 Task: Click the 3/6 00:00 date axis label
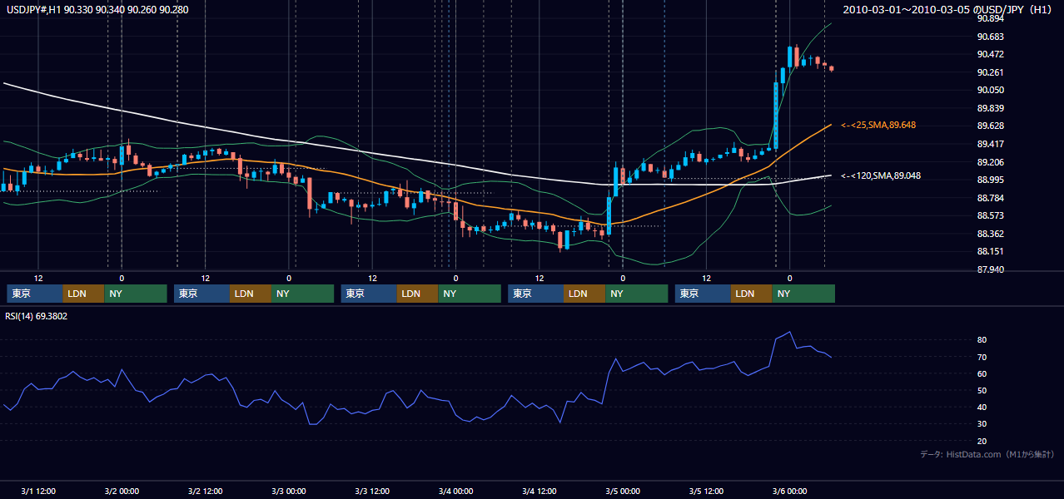click(x=789, y=491)
